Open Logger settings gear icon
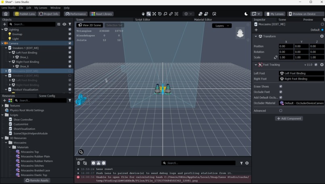 (x=247, y=163)
